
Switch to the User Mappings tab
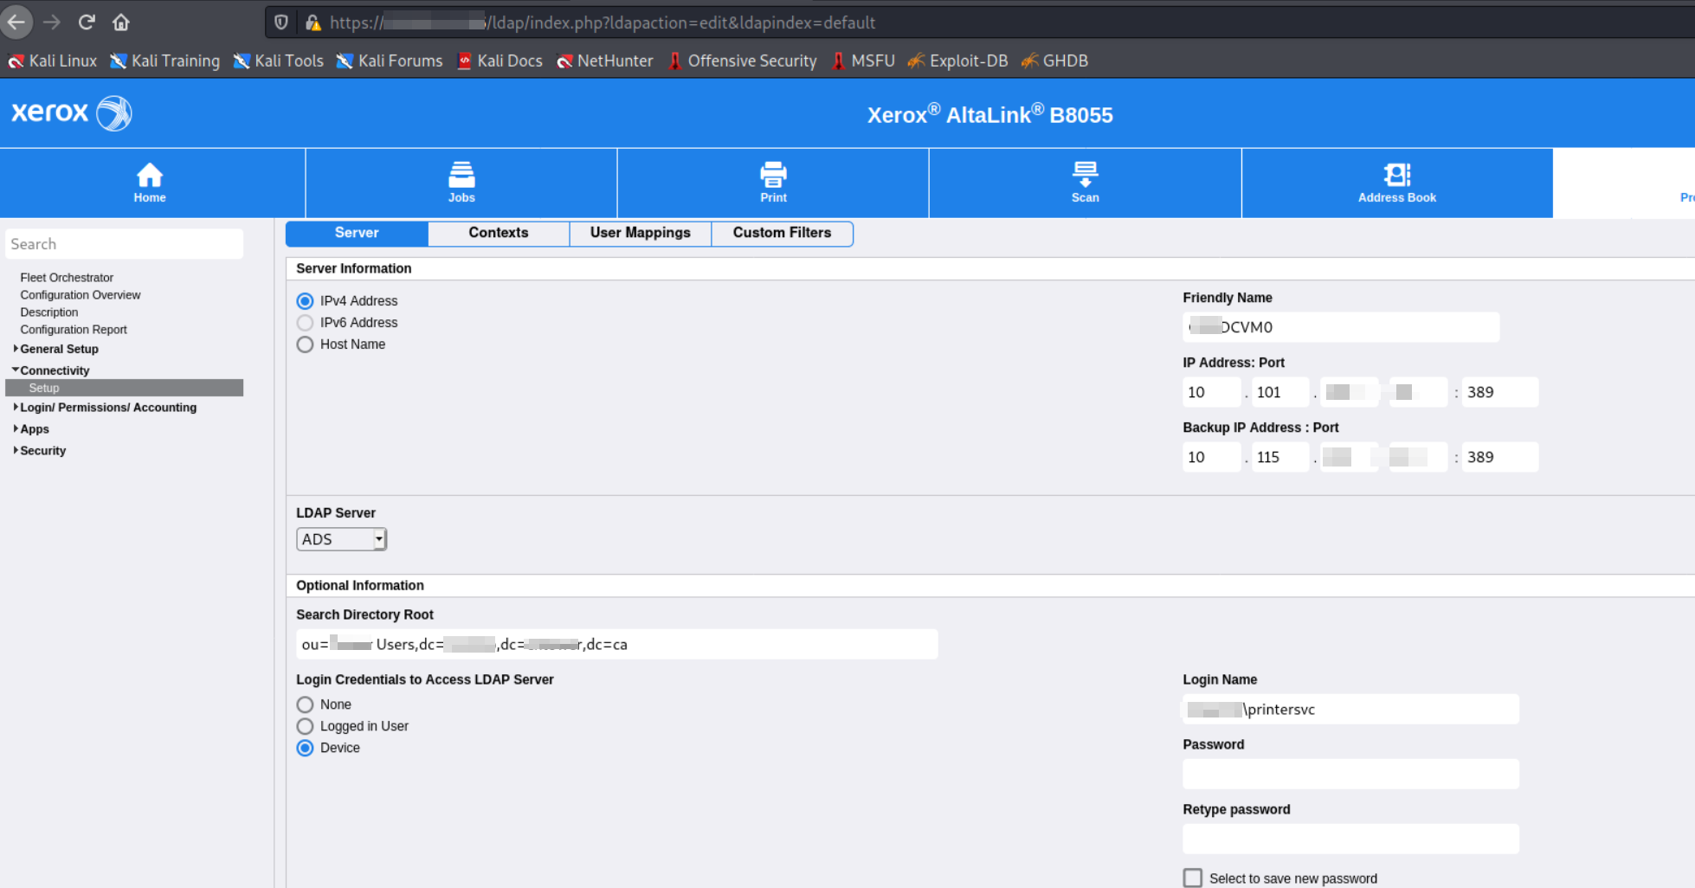641,233
